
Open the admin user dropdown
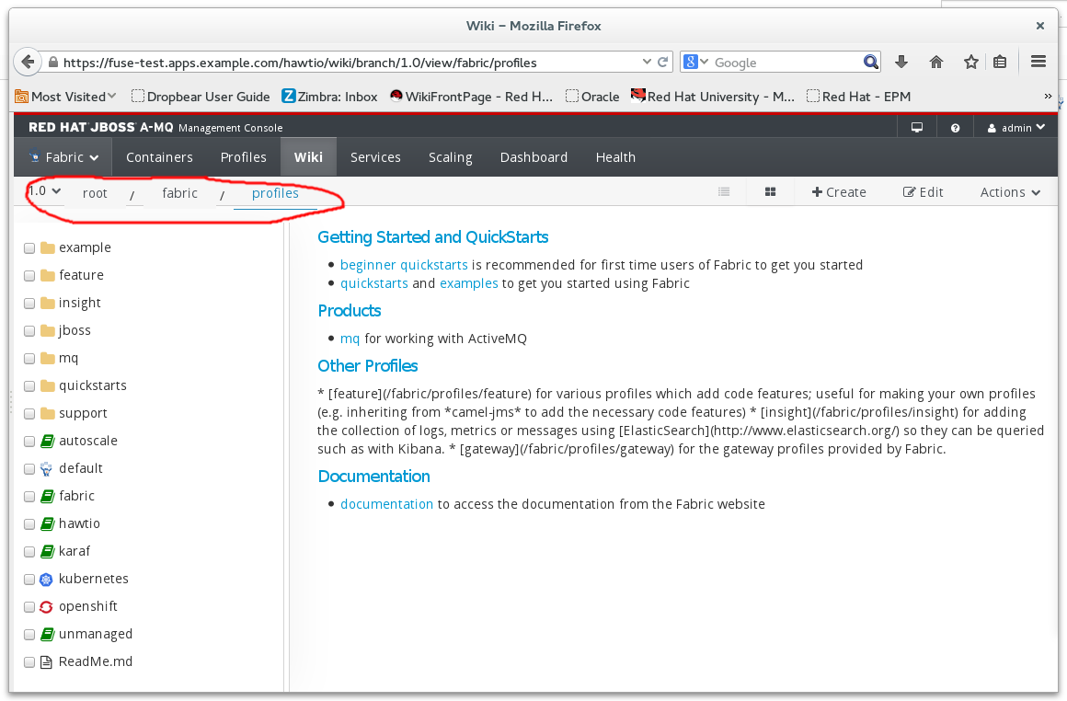[x=1016, y=128]
